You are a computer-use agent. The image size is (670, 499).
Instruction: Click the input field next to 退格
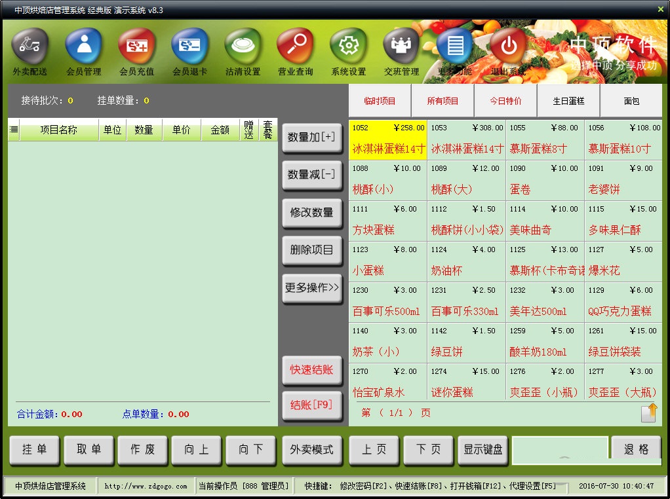click(x=561, y=451)
